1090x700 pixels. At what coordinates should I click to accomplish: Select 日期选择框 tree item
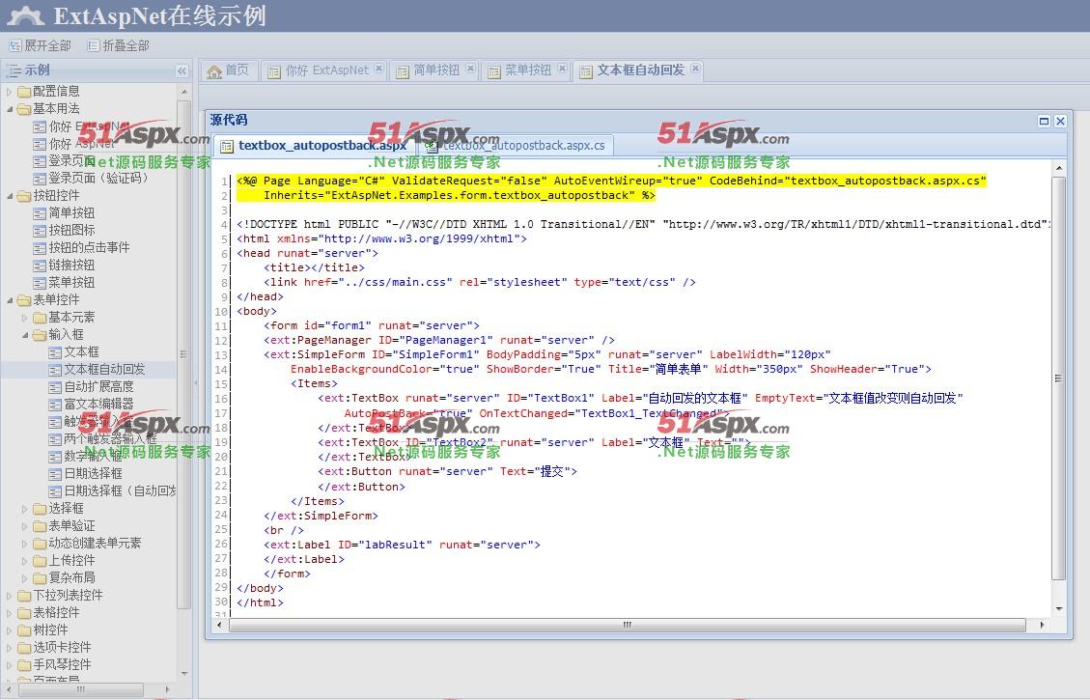pyautogui.click(x=93, y=474)
